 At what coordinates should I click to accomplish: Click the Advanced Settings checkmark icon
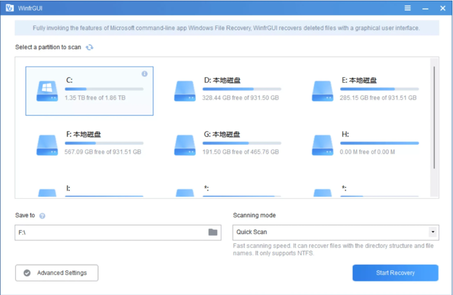pyautogui.click(x=27, y=273)
